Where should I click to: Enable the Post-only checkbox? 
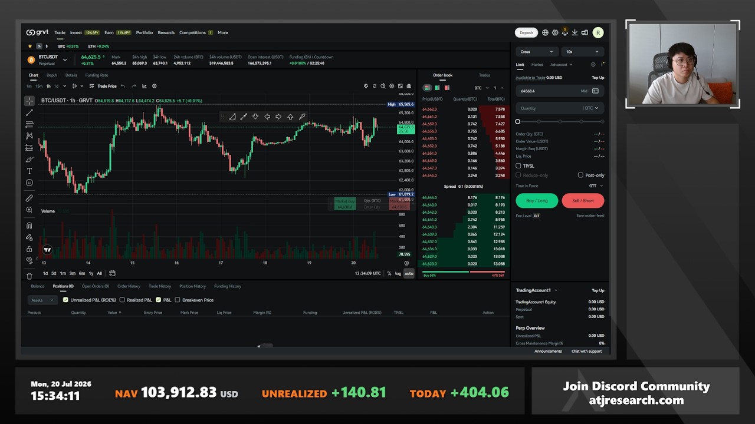(580, 175)
